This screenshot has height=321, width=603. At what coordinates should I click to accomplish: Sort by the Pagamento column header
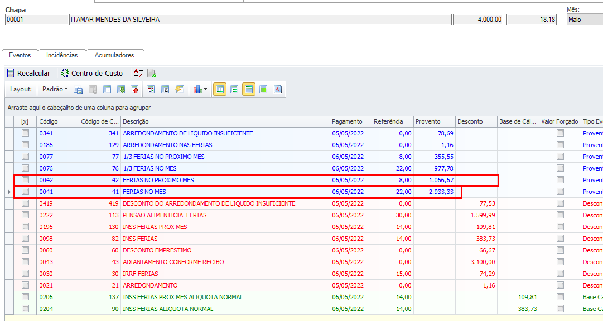[x=351, y=121]
